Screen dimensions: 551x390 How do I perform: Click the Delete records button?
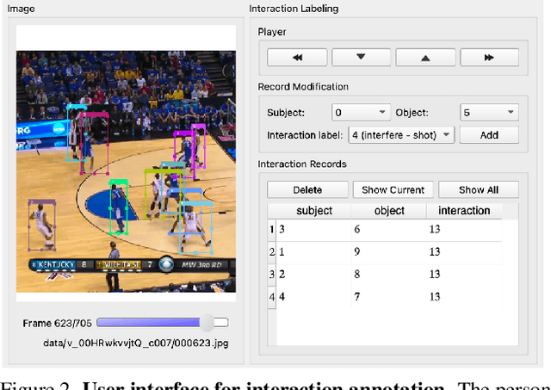point(307,190)
